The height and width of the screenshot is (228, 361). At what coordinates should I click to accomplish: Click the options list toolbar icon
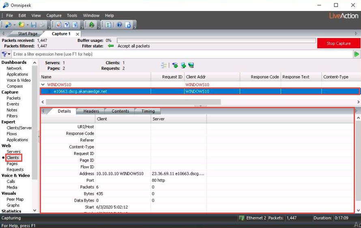(x=108, y=24)
